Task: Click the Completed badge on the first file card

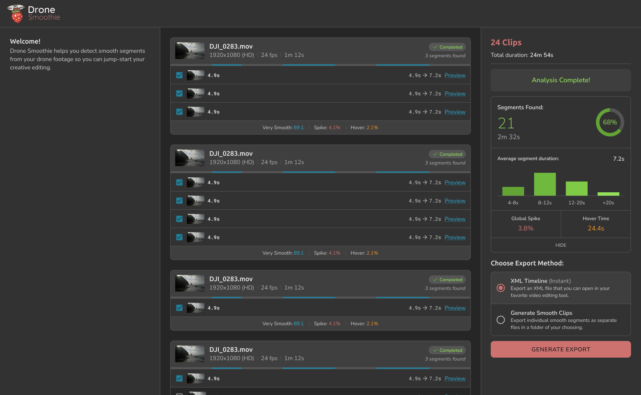Action: [x=447, y=47]
